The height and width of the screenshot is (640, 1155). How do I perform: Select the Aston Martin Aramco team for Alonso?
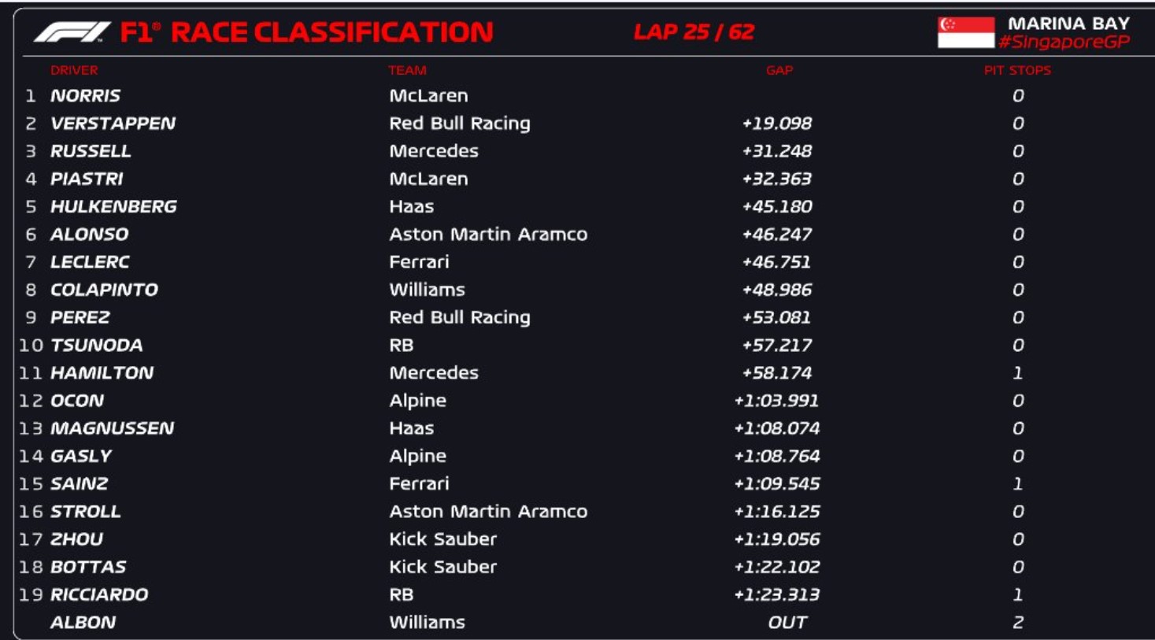[488, 235]
